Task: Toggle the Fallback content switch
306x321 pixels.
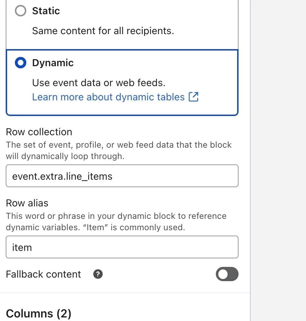Action: (x=227, y=274)
